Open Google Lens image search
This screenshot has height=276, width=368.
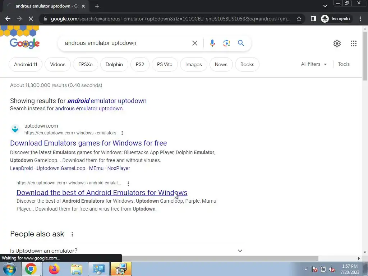(x=226, y=43)
